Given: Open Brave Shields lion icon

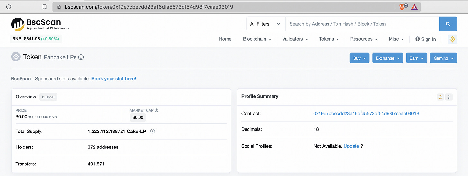Looking at the screenshot, I should click(402, 7).
